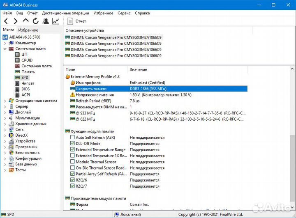The width and height of the screenshot is (296, 218).
Task: Click the vertical scrollbar in the details panel
Action: click(x=292, y=164)
